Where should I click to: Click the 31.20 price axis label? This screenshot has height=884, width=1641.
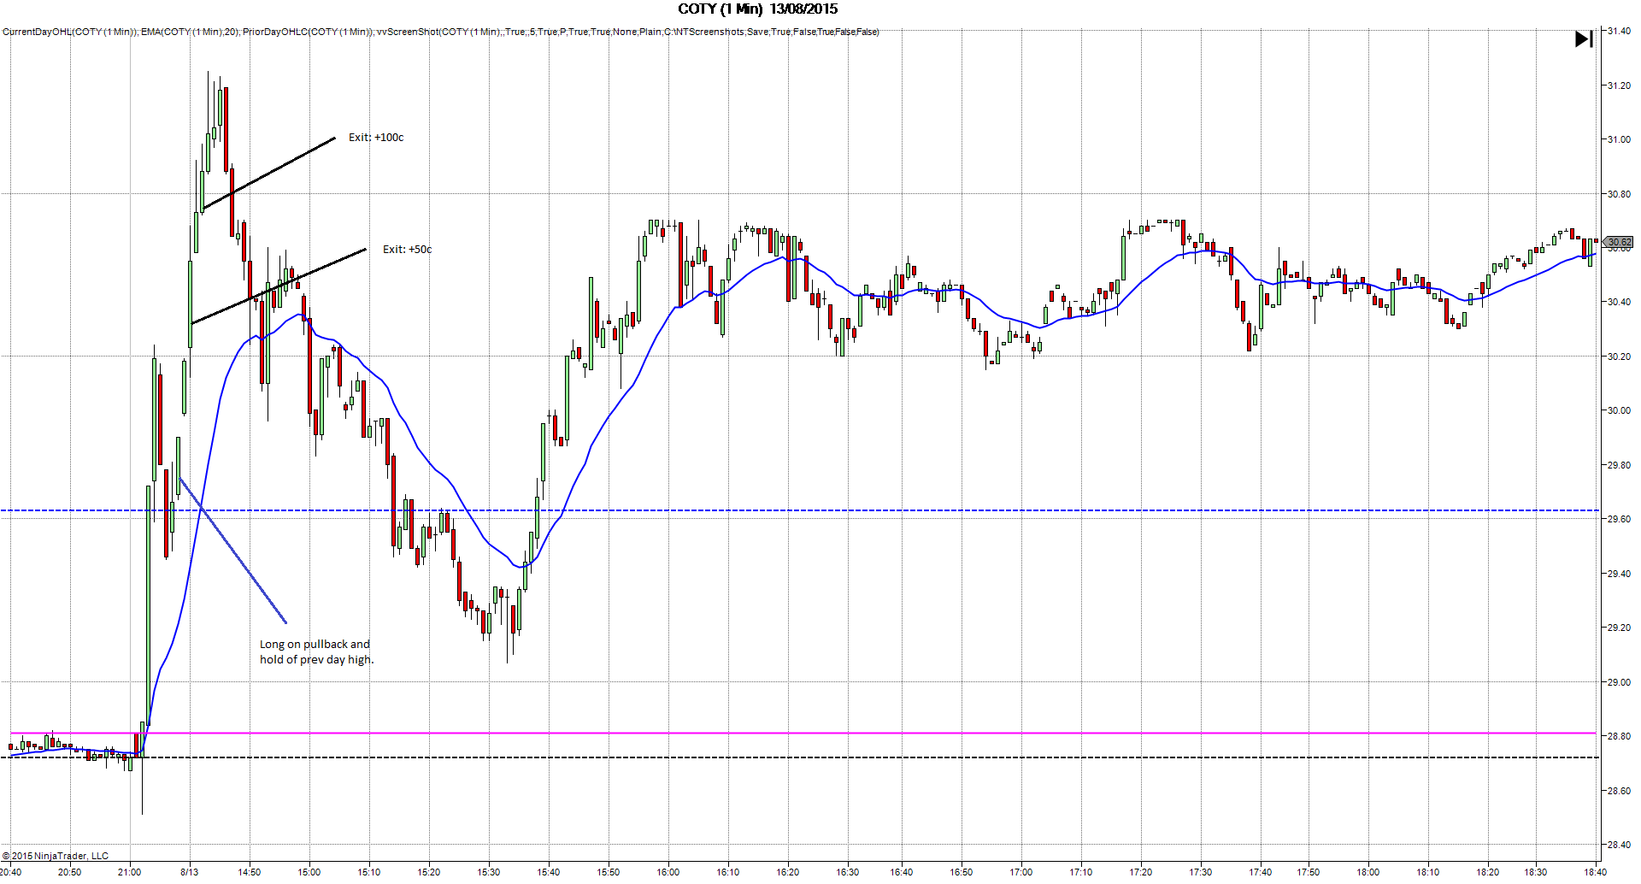coord(1619,85)
